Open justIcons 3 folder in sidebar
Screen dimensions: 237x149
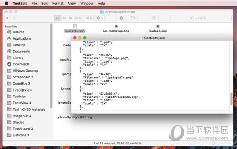click(x=18, y=135)
